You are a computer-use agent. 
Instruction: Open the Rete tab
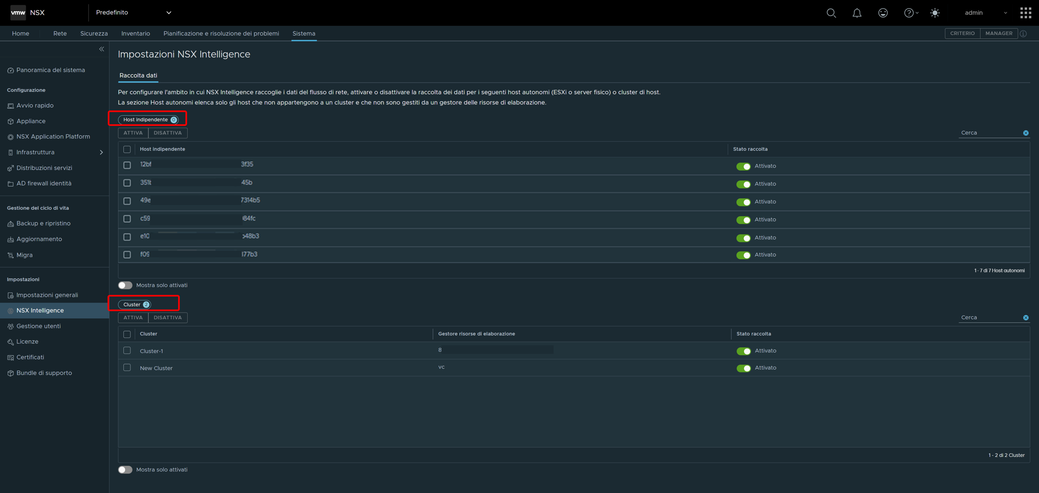coord(60,34)
